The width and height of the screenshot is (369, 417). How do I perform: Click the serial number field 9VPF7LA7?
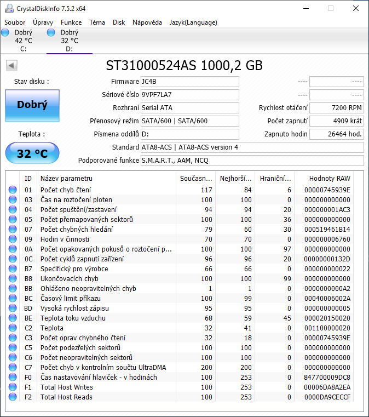click(x=189, y=95)
